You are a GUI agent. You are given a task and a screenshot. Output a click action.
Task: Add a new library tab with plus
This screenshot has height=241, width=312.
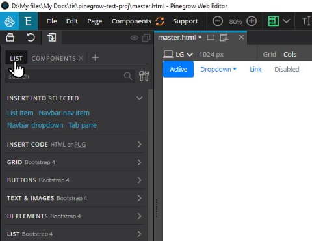pyautogui.click(x=95, y=57)
